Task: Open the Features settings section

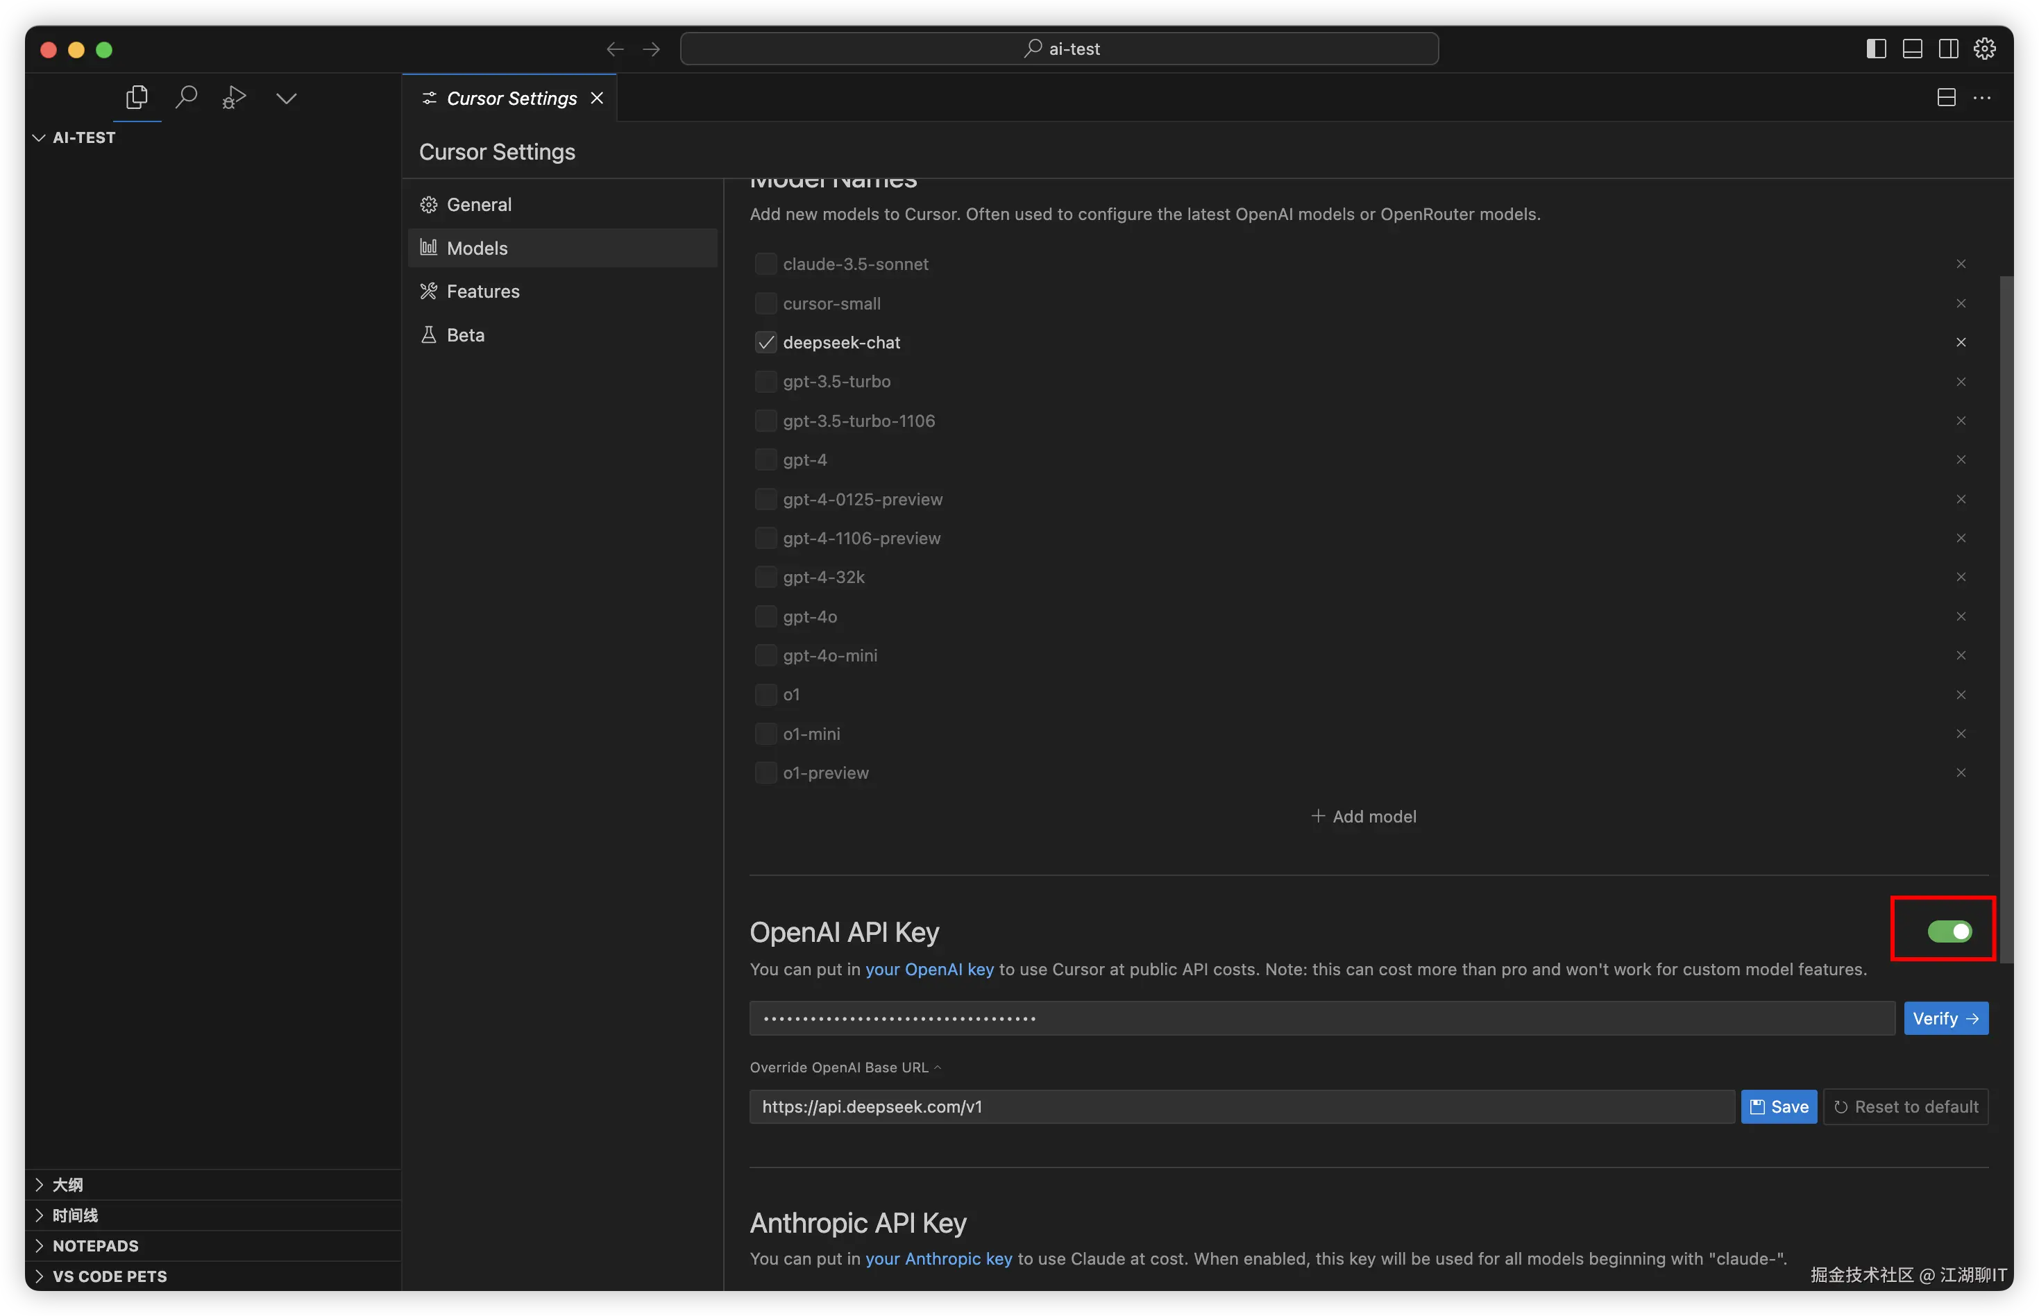Action: (482, 291)
